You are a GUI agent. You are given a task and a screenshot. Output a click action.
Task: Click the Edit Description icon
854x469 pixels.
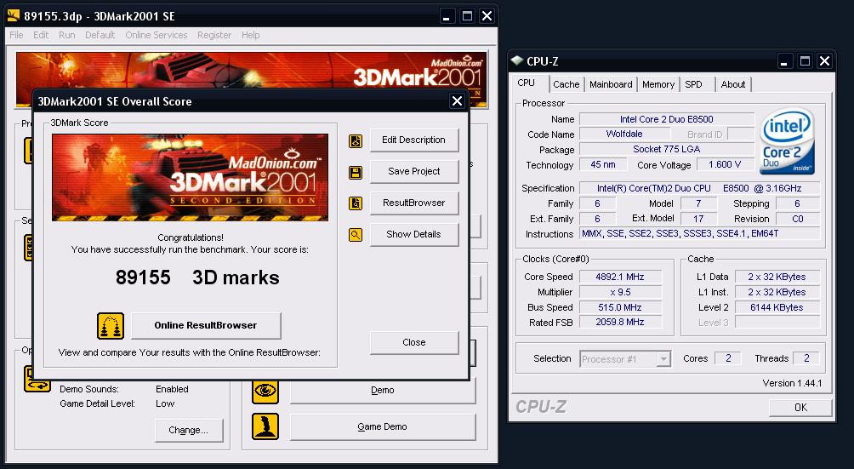point(355,141)
